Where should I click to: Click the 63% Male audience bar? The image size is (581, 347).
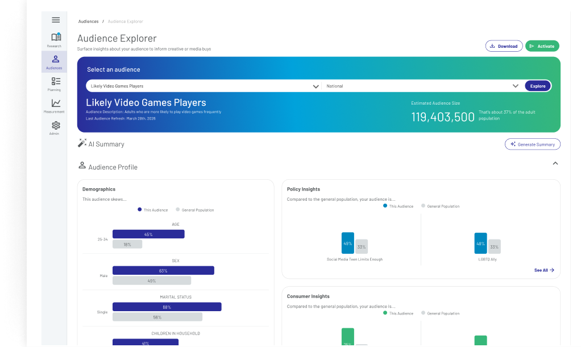point(163,271)
